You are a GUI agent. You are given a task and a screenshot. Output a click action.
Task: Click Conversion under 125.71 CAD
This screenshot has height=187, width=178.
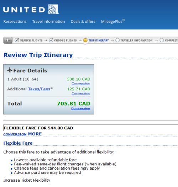pos(81,93)
